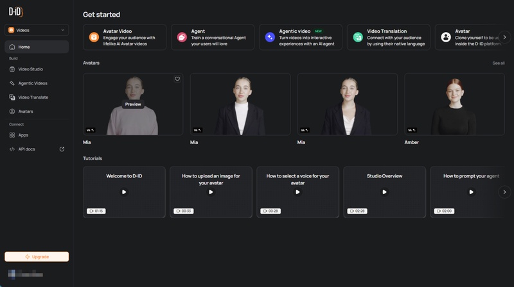The width and height of the screenshot is (514, 287).
Task: Click the external link icon beside API docs
Action: click(x=62, y=149)
